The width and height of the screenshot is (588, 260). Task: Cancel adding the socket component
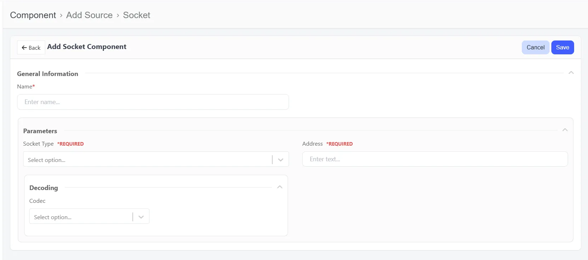pos(535,48)
